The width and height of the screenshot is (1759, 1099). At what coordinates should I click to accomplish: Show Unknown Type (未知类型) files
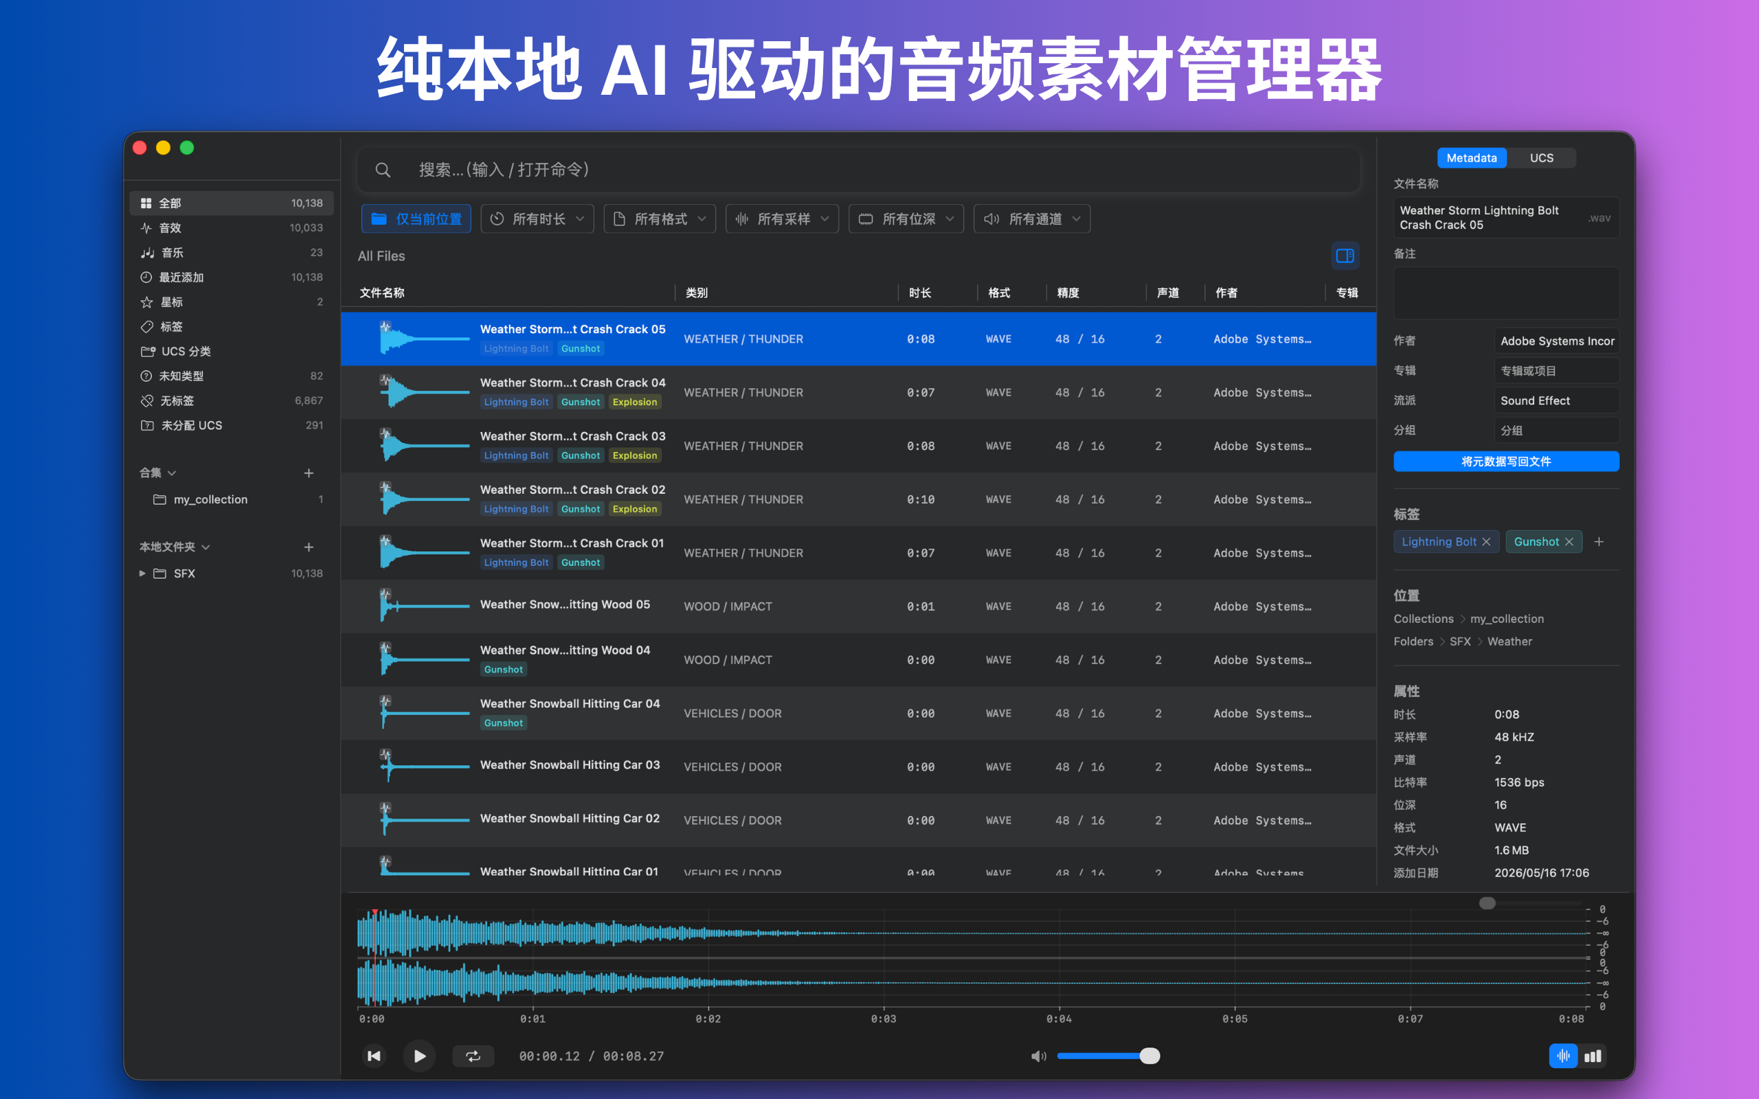[231, 376]
